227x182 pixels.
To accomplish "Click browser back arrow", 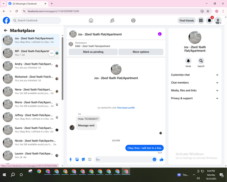I will tap(4, 11).
